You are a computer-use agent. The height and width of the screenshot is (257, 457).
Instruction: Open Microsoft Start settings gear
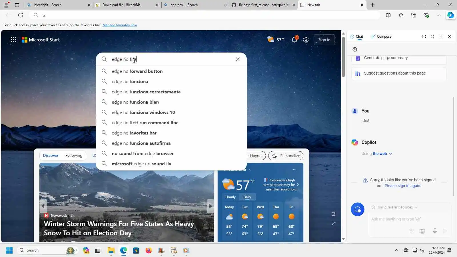pyautogui.click(x=306, y=40)
